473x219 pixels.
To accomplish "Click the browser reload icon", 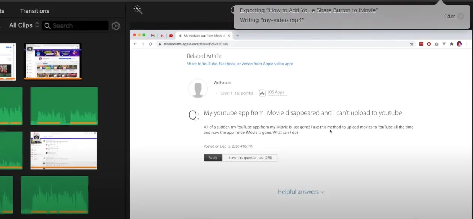I will 151,44.
